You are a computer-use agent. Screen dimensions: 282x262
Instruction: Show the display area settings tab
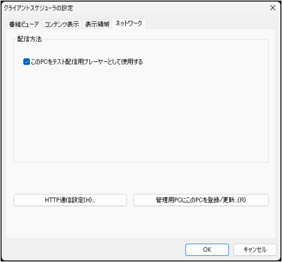97,24
